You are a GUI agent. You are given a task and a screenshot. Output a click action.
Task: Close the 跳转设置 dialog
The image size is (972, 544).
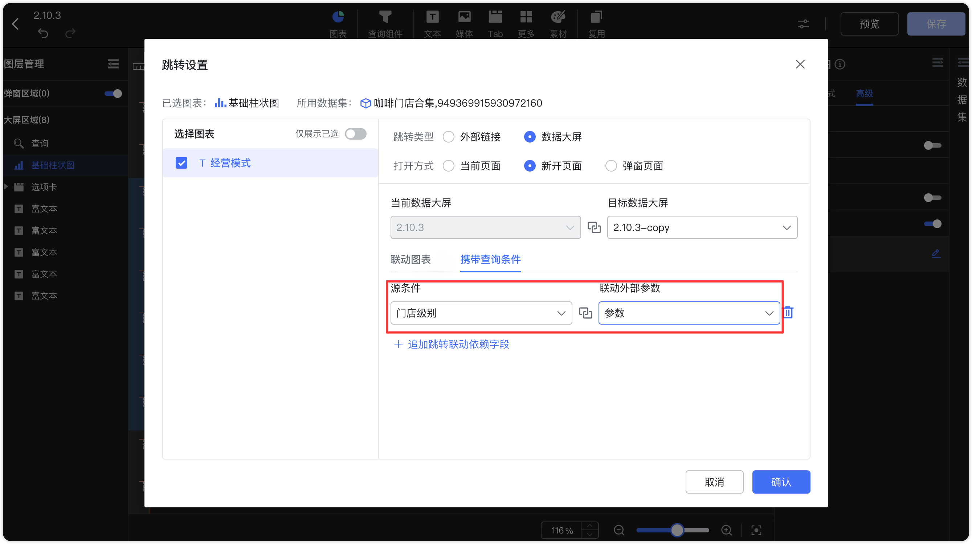click(x=800, y=64)
